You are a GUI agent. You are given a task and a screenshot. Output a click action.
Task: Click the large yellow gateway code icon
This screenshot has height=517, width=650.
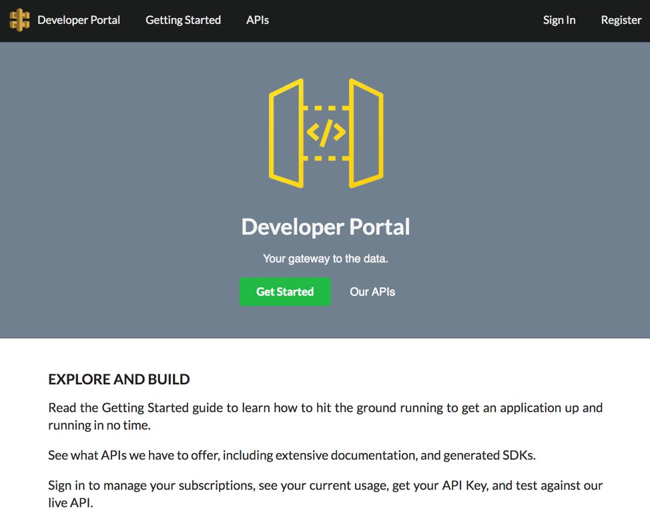pos(326,133)
